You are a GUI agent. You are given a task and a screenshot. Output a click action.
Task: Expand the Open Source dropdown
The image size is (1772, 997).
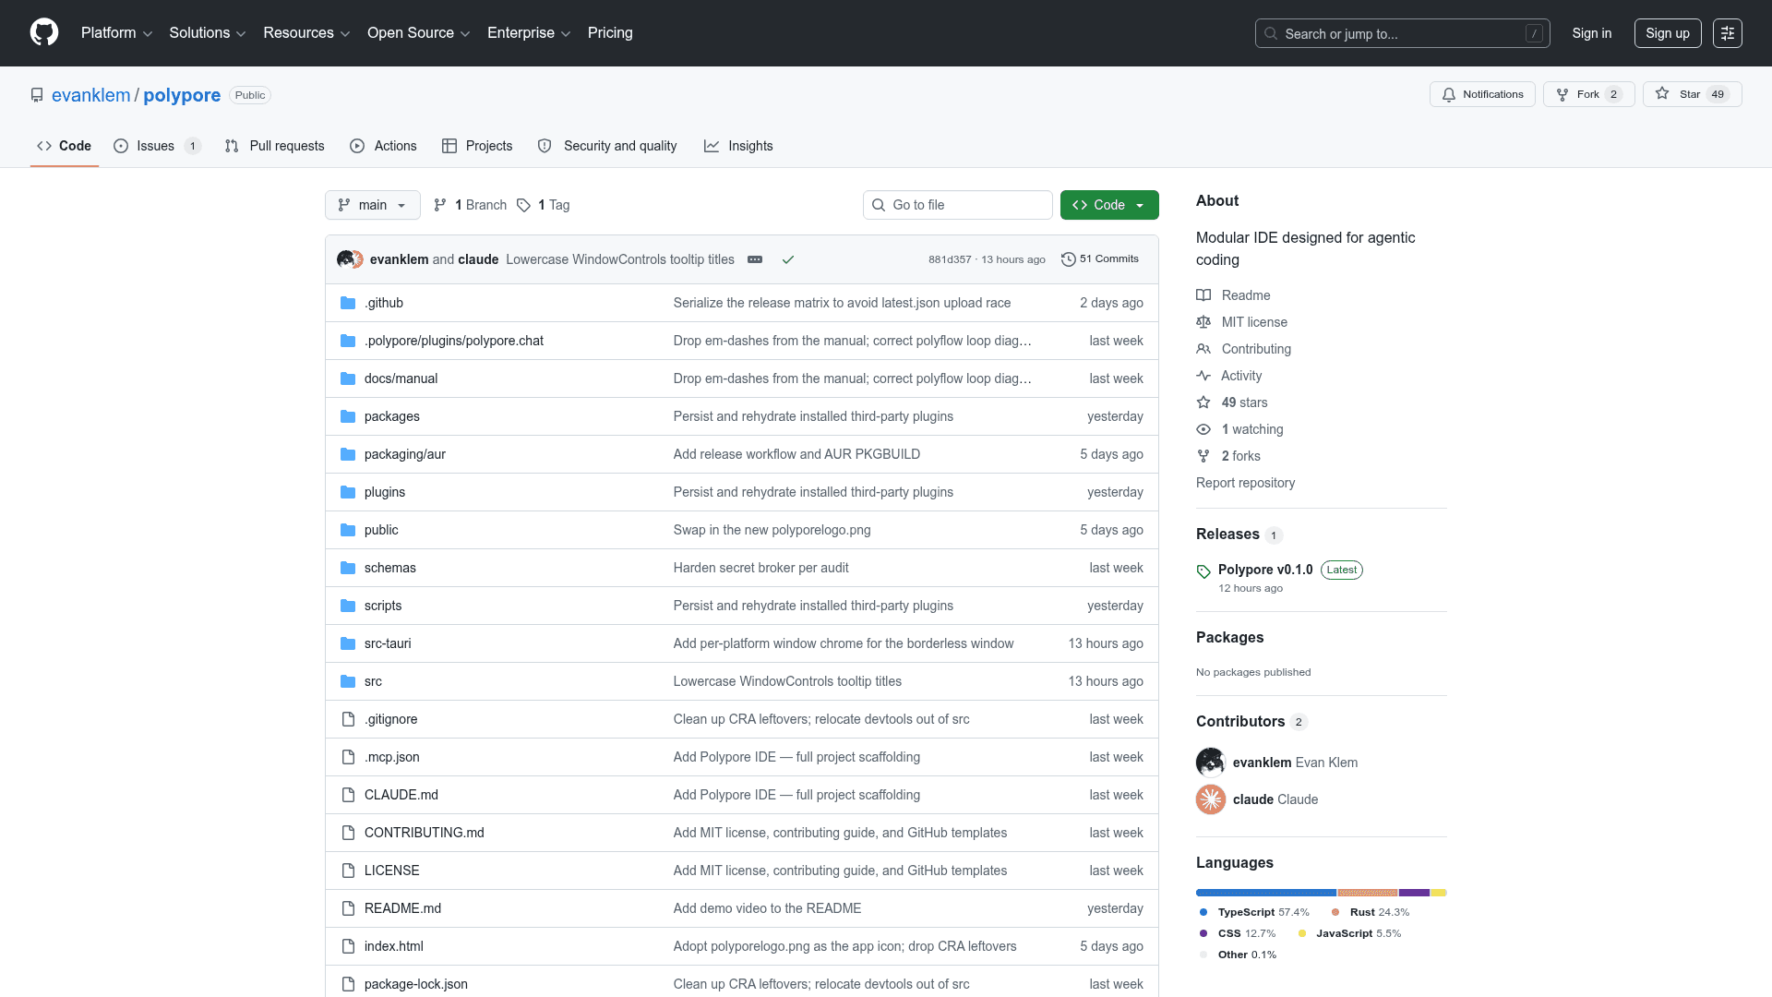[x=419, y=33]
